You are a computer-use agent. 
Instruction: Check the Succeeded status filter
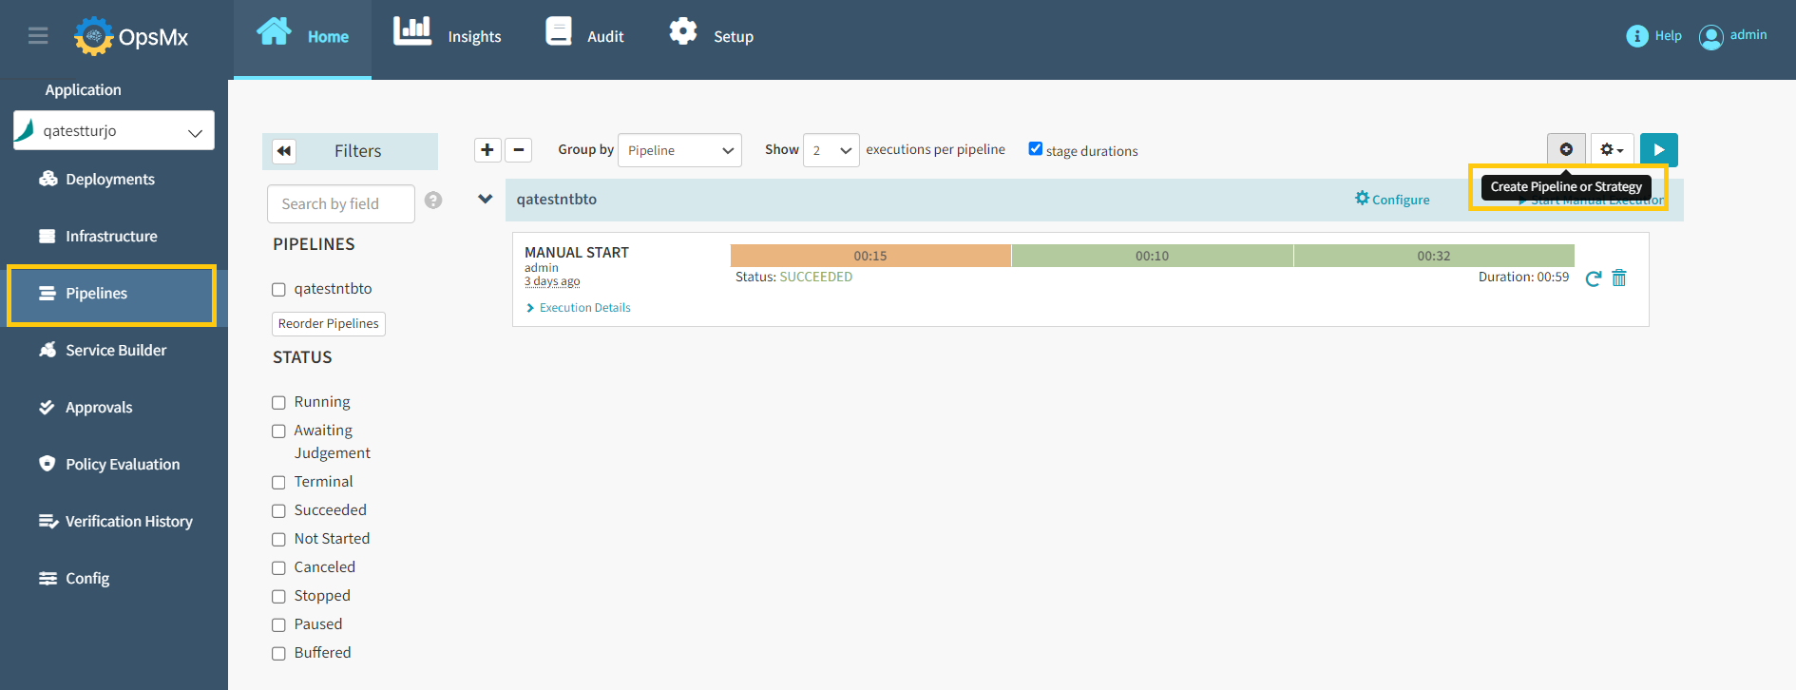278,511
